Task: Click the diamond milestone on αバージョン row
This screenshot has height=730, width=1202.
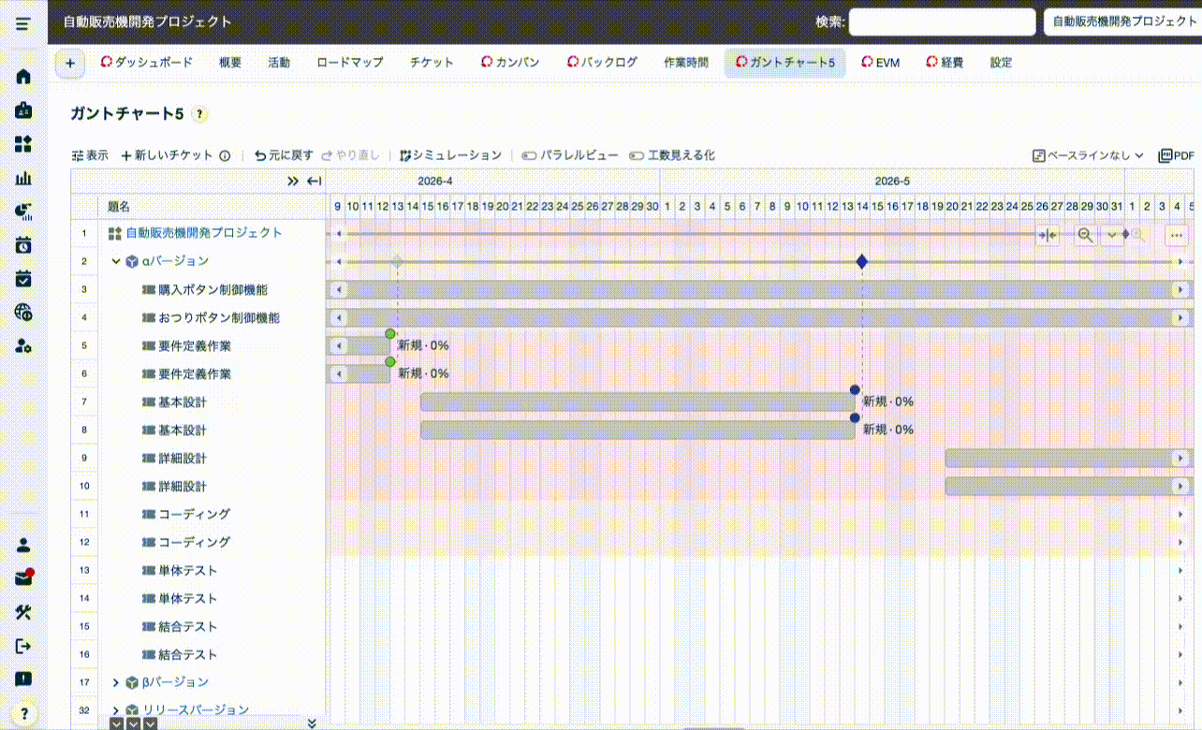Action: [x=862, y=262]
